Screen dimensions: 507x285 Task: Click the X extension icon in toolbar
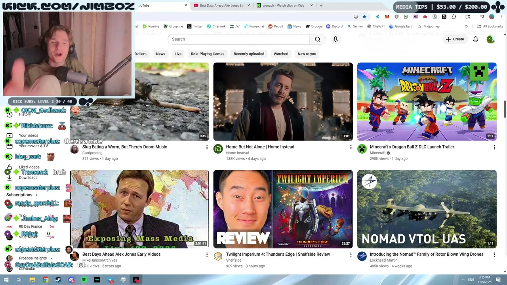(444, 17)
